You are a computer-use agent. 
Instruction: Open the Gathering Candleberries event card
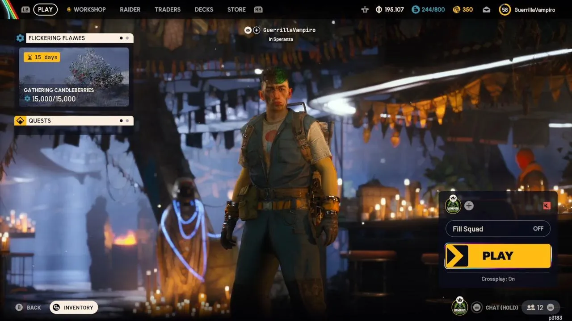[74, 77]
